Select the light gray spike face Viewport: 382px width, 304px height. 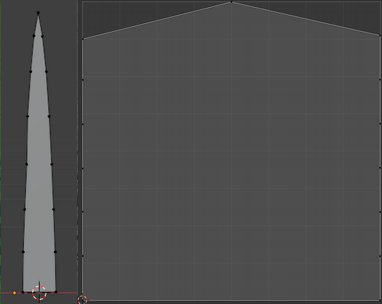point(39,170)
